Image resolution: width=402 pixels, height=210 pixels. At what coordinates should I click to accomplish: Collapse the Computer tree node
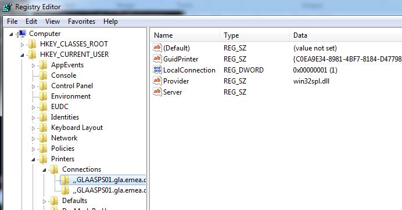(x=11, y=34)
